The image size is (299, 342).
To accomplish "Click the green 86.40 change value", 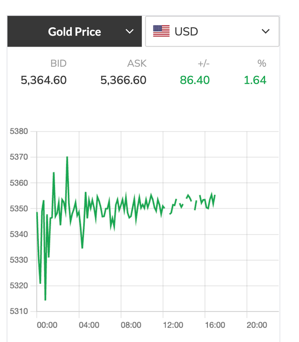I will pos(194,80).
